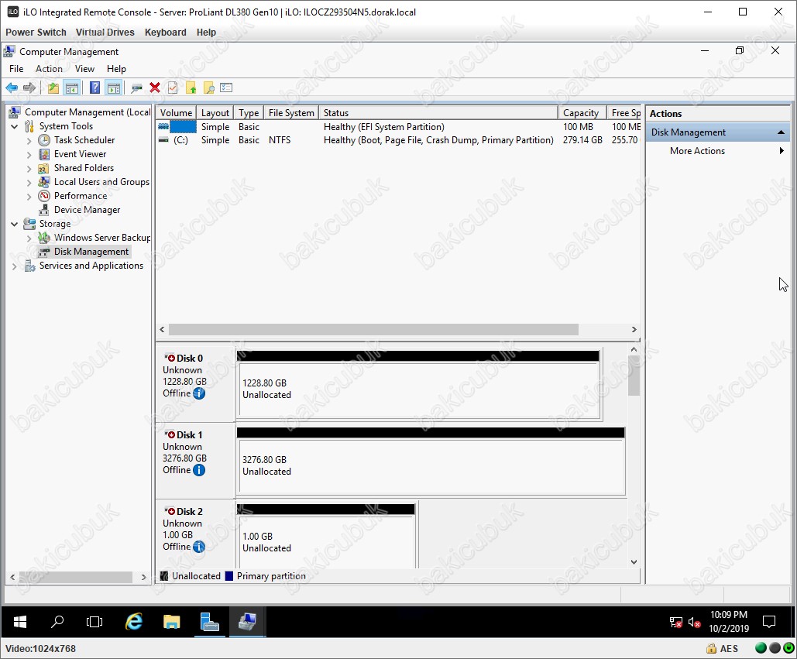Click the blue Back arrow in the toolbar
This screenshot has height=659, width=797.
[x=12, y=88]
